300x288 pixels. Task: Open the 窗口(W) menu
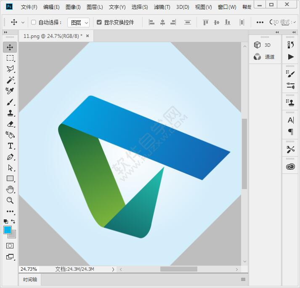[227, 7]
